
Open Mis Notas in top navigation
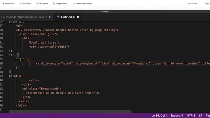click(42, 4)
